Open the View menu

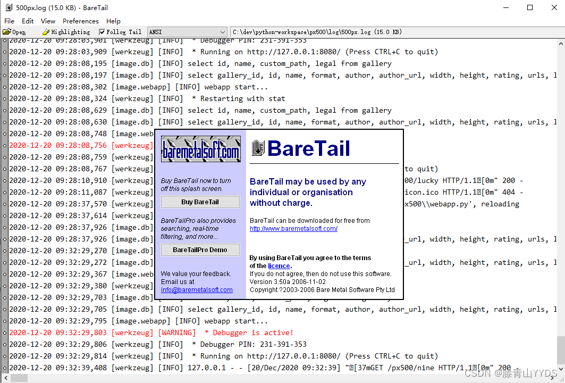[x=48, y=21]
